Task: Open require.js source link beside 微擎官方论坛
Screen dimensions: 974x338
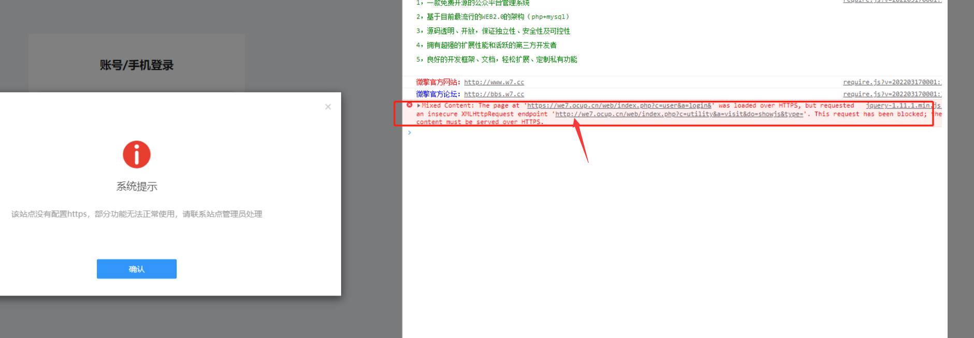Action: point(892,94)
